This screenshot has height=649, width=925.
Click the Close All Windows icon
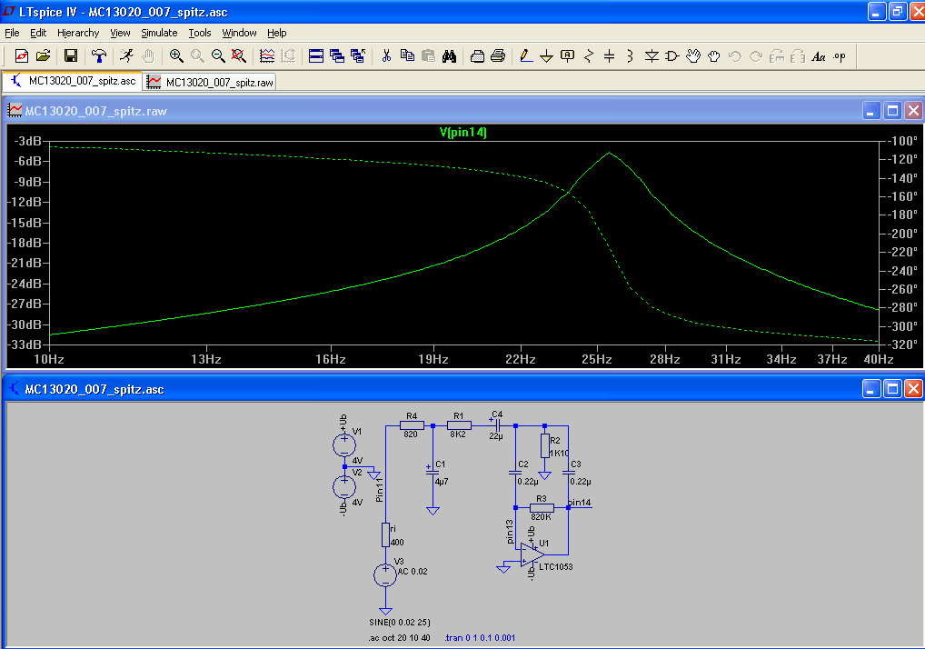coord(358,56)
